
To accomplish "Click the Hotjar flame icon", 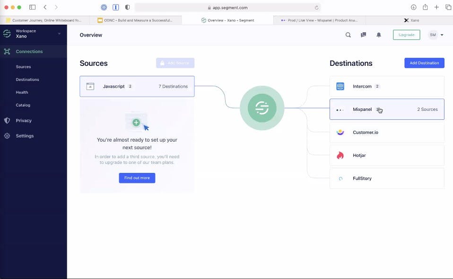I will point(340,155).
